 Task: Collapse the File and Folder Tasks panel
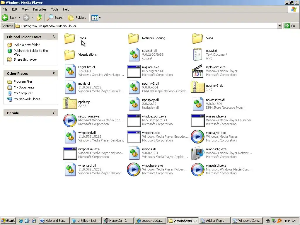[54, 37]
